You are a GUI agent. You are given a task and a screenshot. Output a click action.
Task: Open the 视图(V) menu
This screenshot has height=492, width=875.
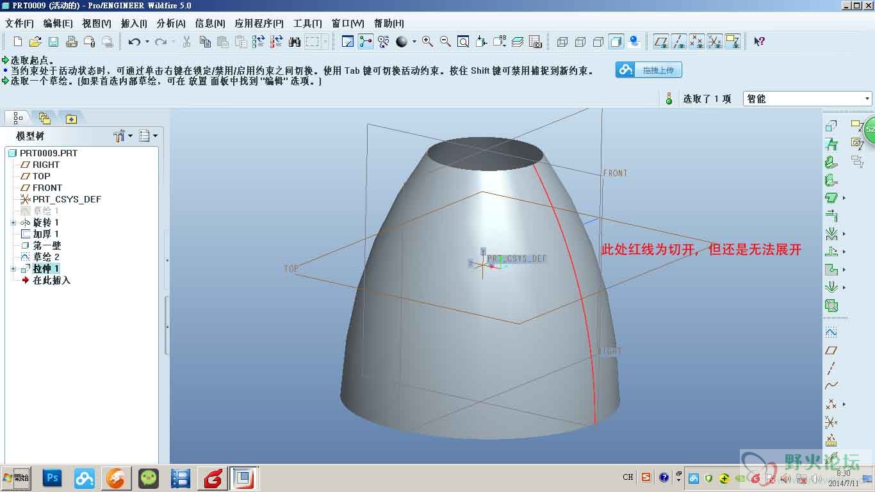[x=96, y=23]
